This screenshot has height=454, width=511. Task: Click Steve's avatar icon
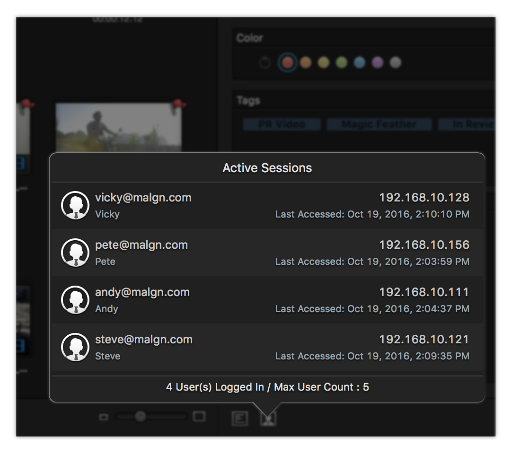click(x=75, y=347)
